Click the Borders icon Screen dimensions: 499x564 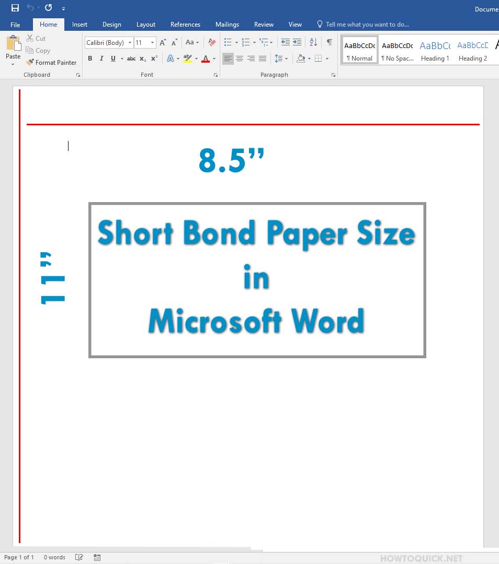click(319, 58)
